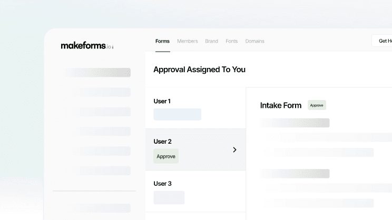Open the Forms tab
392x220 pixels.
(162, 41)
